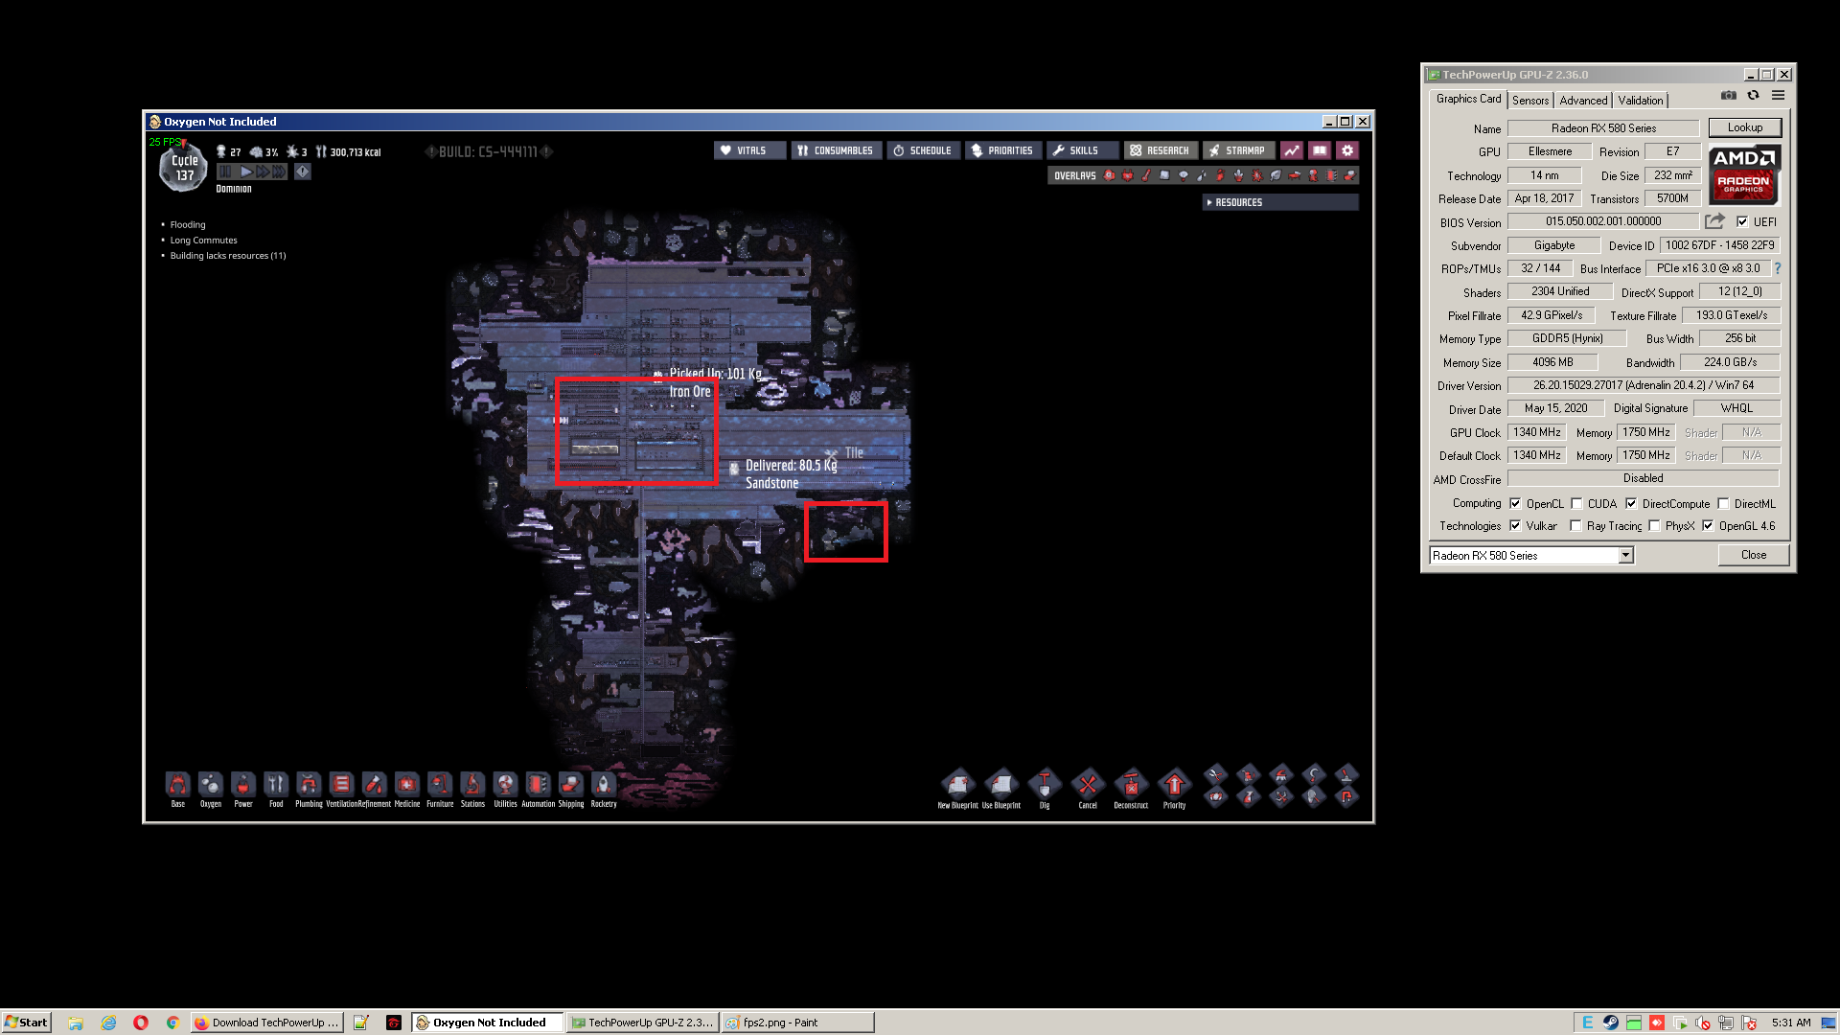This screenshot has width=1840, height=1035.
Task: Click the GPU-Z refresh icon
Action: 1753,96
